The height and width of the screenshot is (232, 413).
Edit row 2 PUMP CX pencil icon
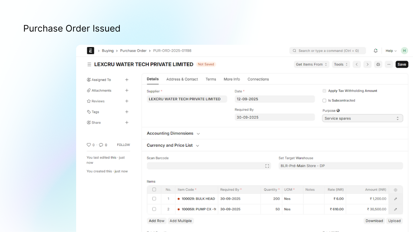click(x=396, y=209)
